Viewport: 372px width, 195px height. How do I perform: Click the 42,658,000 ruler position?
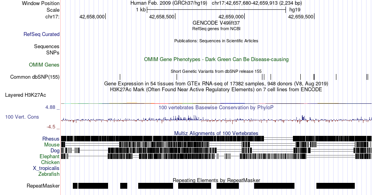(92, 16)
